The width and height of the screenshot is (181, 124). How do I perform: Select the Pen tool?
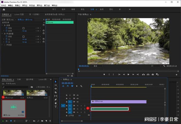(x=56, y=100)
